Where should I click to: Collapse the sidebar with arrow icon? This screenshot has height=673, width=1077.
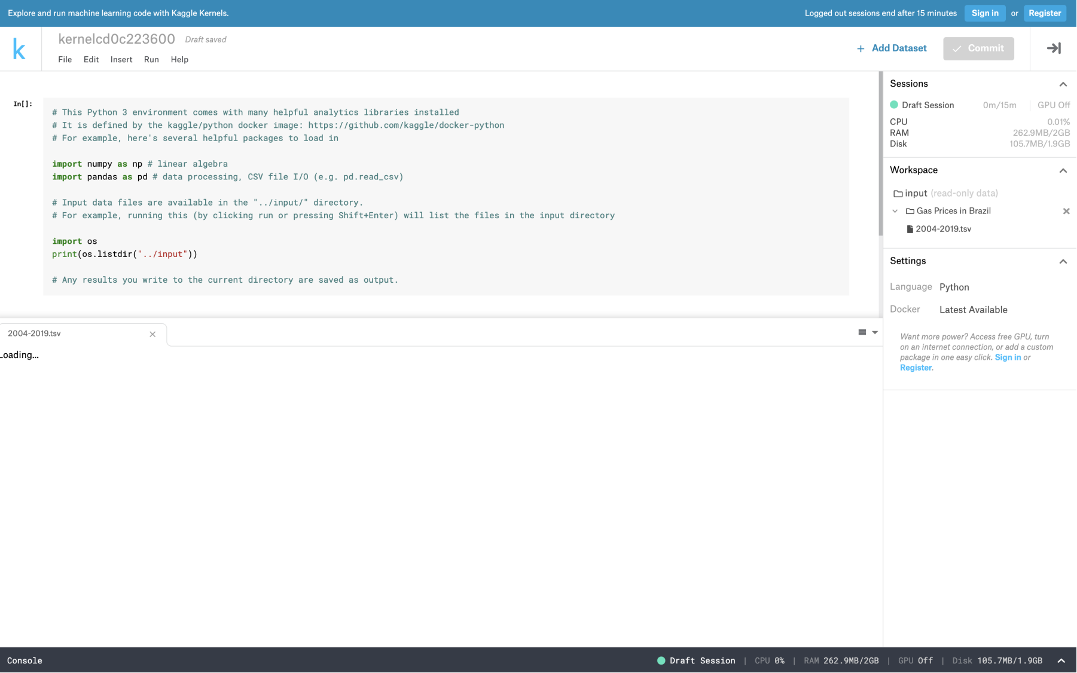pyautogui.click(x=1054, y=48)
